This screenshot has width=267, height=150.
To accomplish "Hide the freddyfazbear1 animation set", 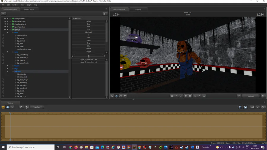I will (x=5, y=19).
